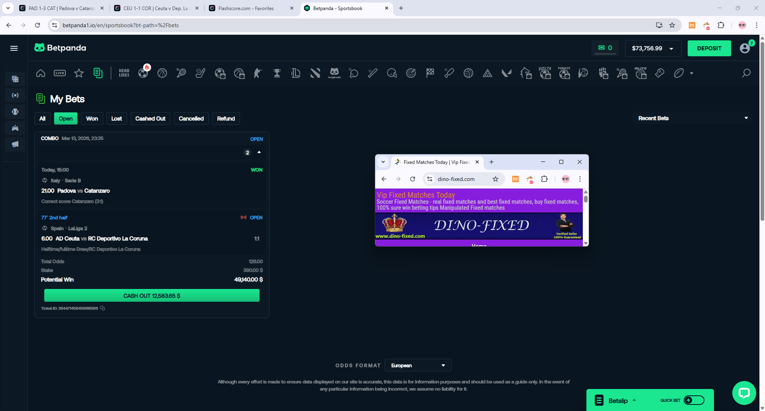Expand the account balance dropdown
This screenshot has width=765, height=411.
point(652,48)
